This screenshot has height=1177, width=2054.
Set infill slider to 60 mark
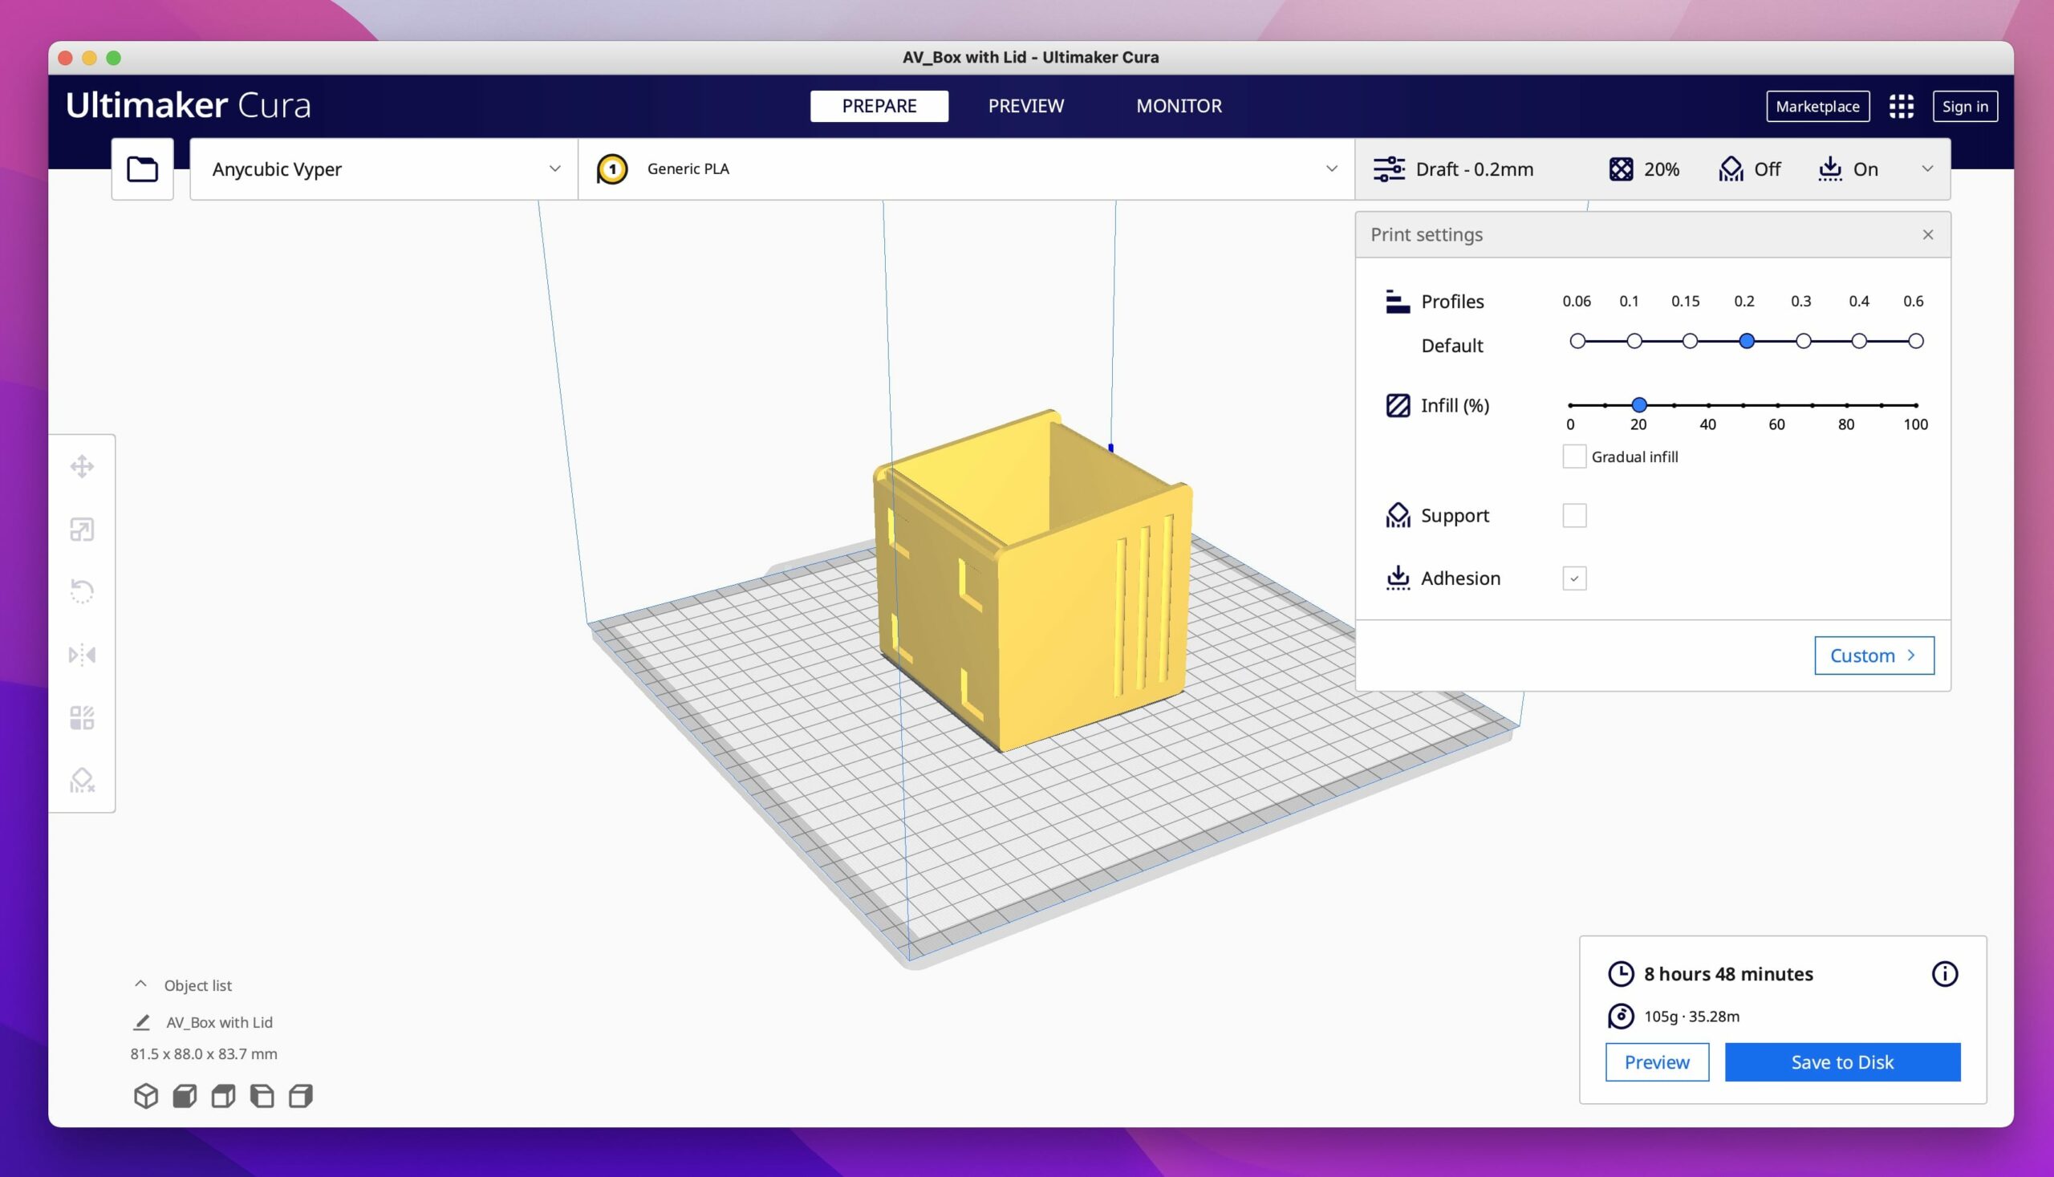1776,405
